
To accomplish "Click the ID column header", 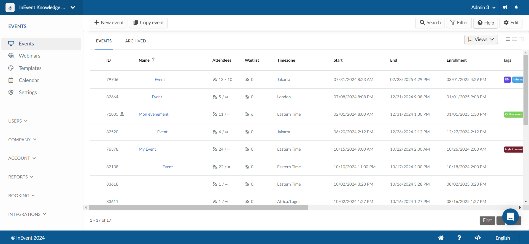I will [x=109, y=60].
